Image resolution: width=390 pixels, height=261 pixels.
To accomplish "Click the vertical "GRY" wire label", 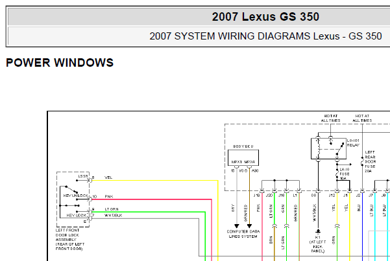I will point(233,208).
